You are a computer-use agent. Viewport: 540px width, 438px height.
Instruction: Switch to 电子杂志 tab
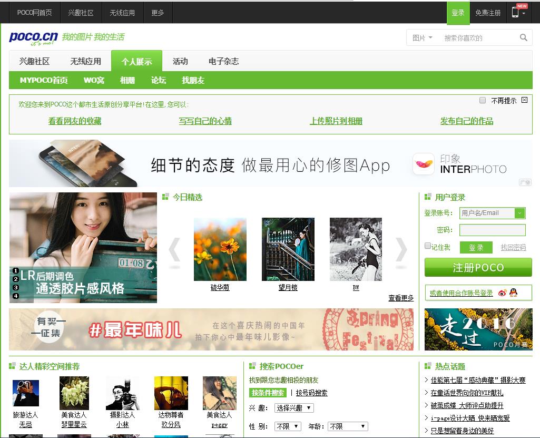point(223,61)
